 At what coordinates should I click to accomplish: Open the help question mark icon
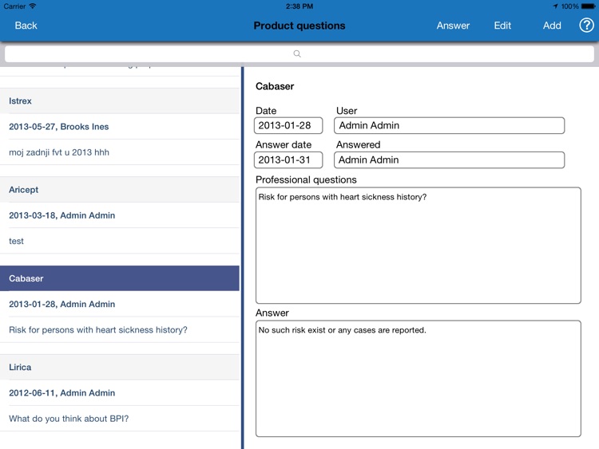(586, 26)
